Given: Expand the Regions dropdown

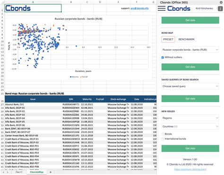Looking at the screenshot, I should pos(190,118).
